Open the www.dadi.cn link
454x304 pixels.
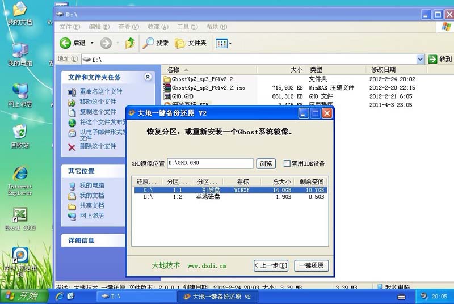coord(207,266)
